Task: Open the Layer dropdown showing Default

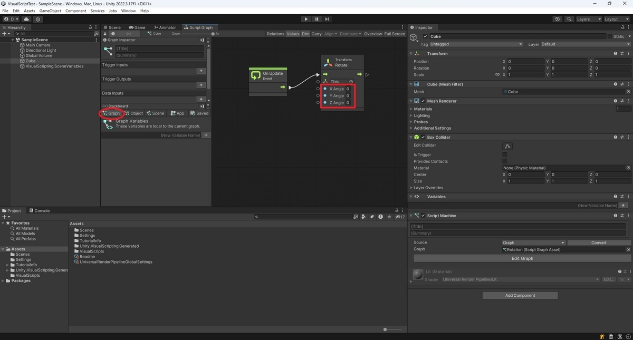Action: pos(586,44)
